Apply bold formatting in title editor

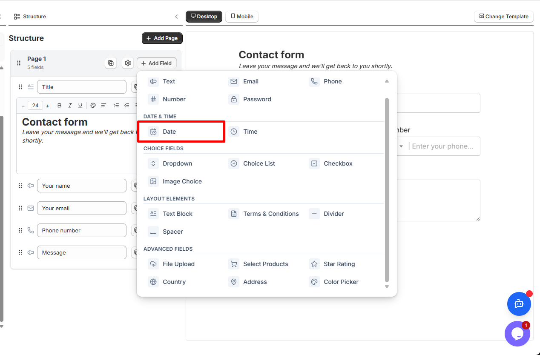tap(60, 106)
